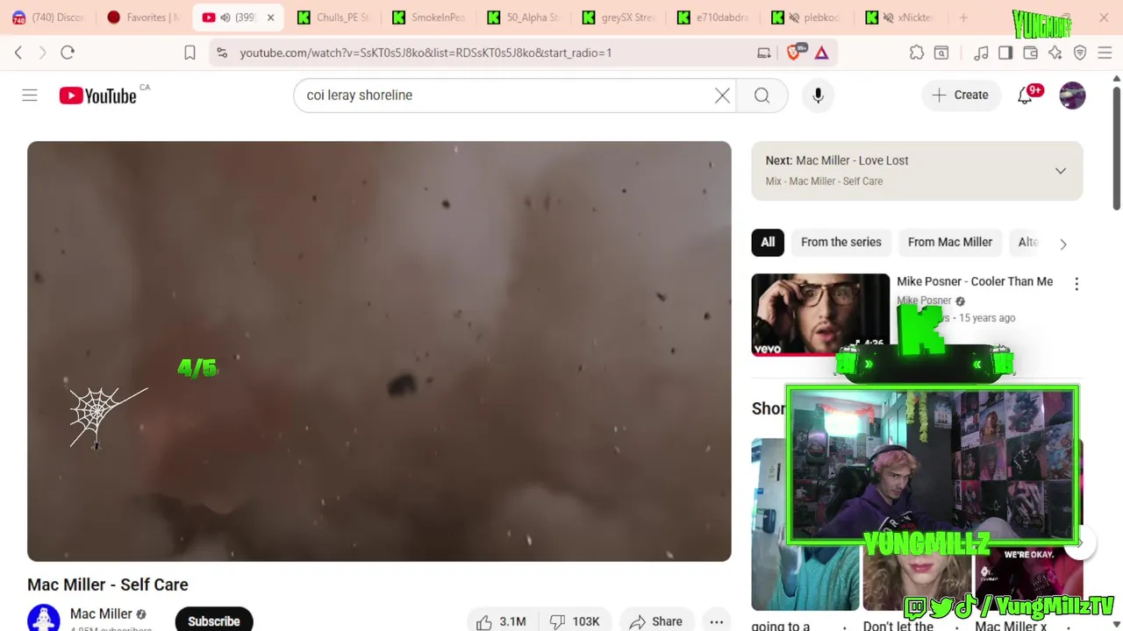The height and width of the screenshot is (631, 1123).
Task: Close the YouTube tab
Action: [x=270, y=18]
